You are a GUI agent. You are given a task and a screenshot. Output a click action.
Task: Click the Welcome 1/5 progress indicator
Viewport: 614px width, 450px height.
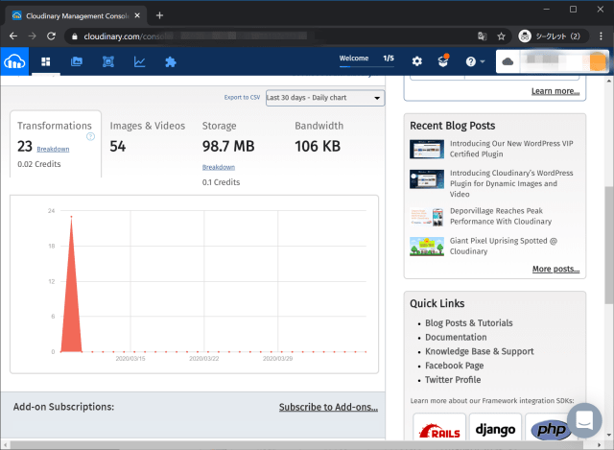pos(366,59)
